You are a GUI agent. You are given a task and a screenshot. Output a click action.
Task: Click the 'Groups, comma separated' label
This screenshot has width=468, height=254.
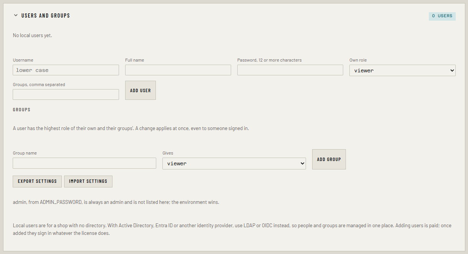[x=39, y=85]
